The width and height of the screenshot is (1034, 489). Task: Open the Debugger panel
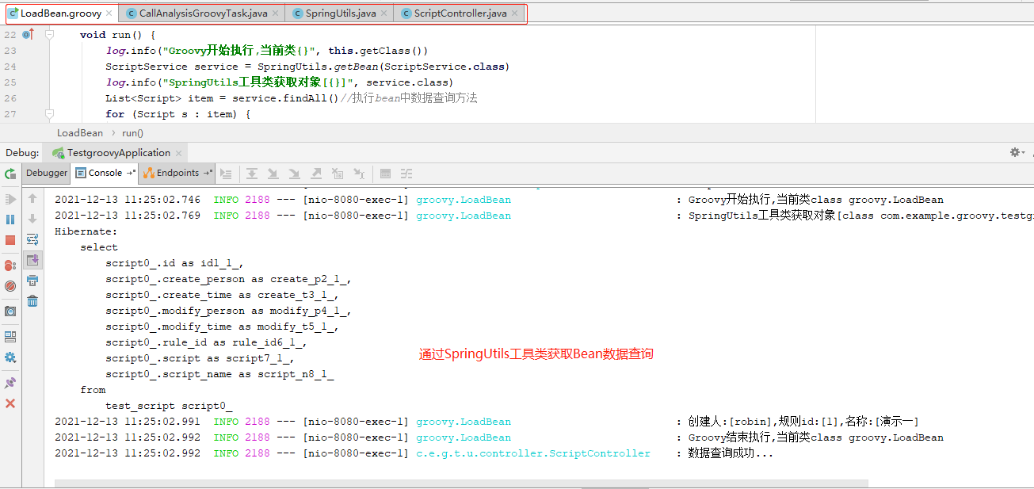click(x=47, y=173)
